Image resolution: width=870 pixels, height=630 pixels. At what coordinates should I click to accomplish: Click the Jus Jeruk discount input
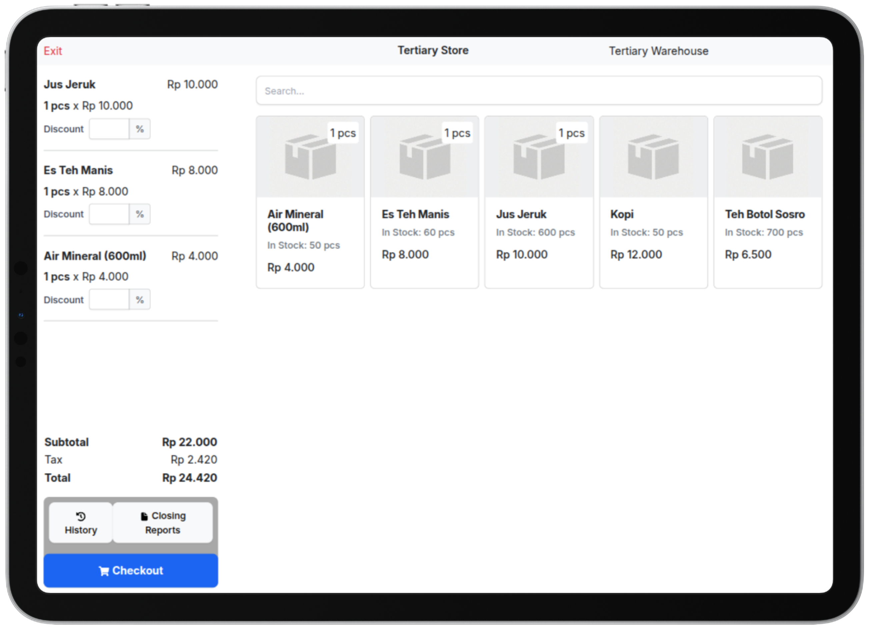coord(109,129)
